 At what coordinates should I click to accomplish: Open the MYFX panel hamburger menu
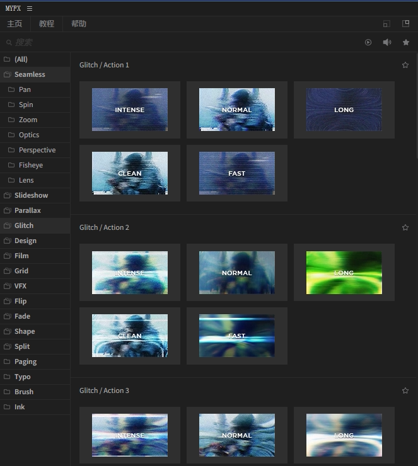(x=30, y=9)
